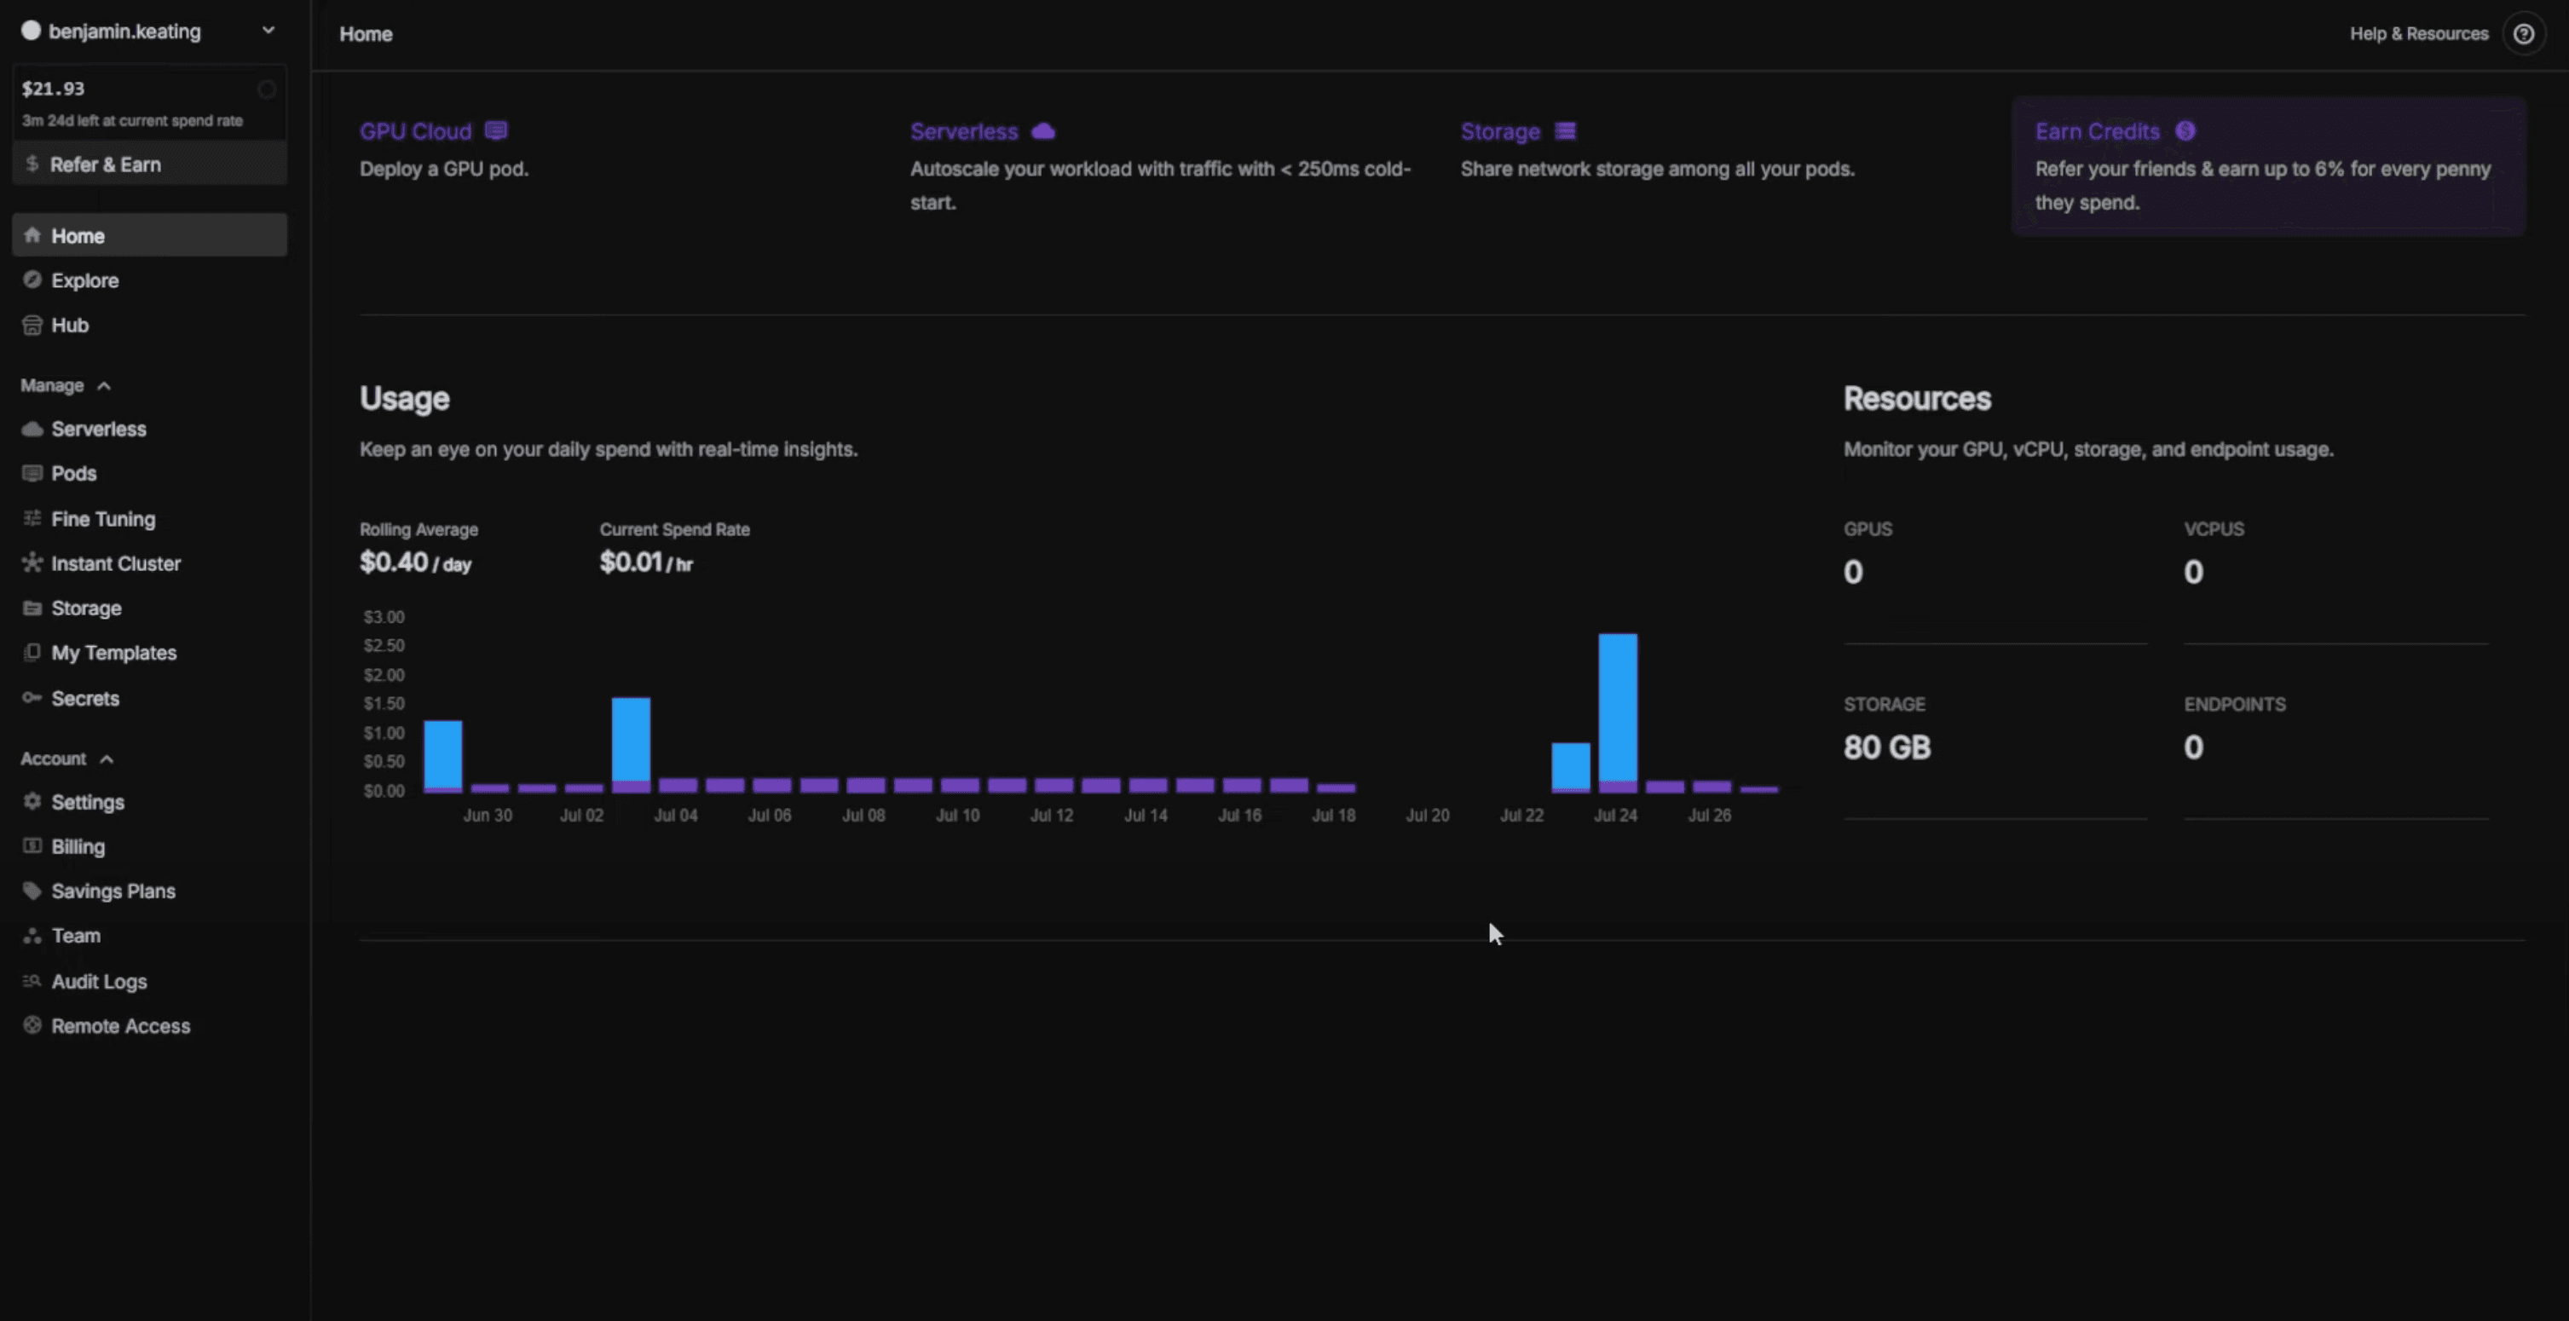Click Audit Logs icon in sidebar
Image resolution: width=2569 pixels, height=1321 pixels.
32,981
